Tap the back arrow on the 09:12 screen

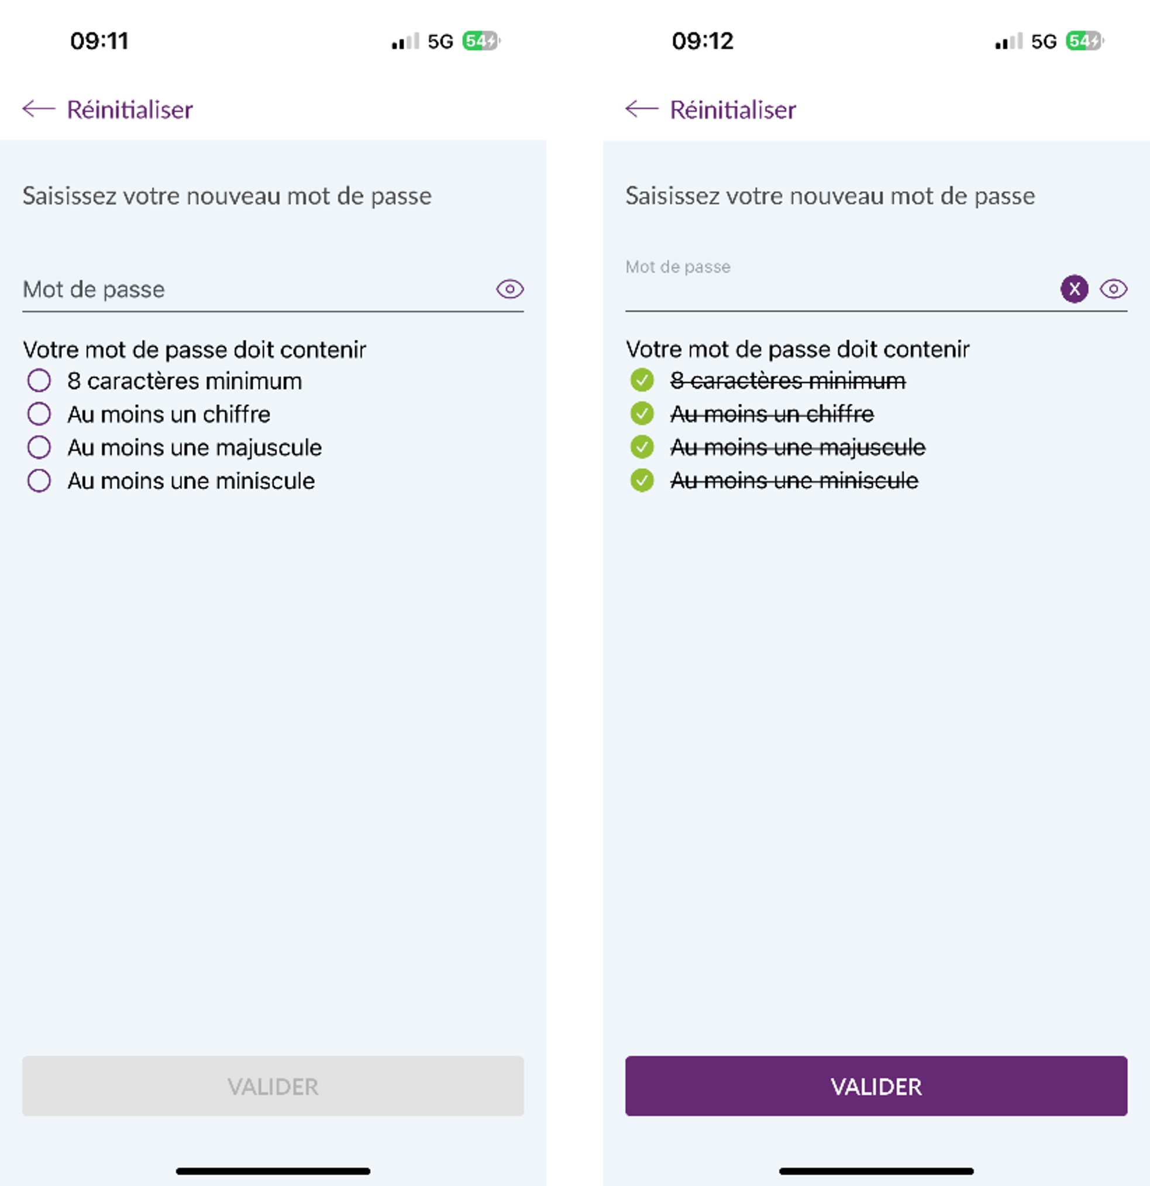pos(642,109)
